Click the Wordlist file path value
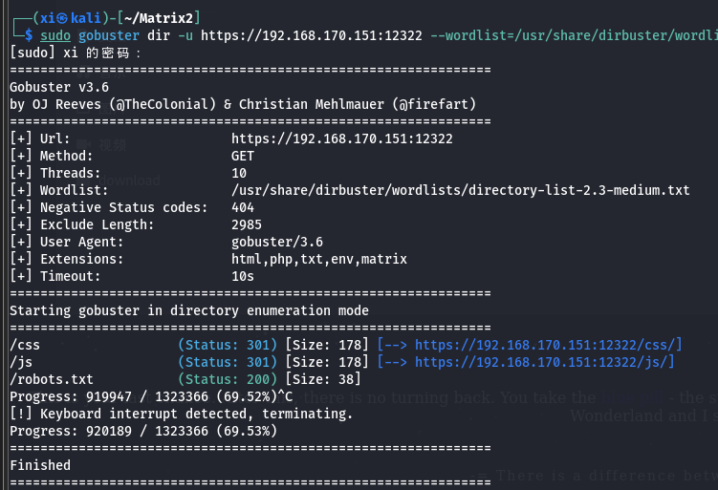 pyautogui.click(x=460, y=190)
